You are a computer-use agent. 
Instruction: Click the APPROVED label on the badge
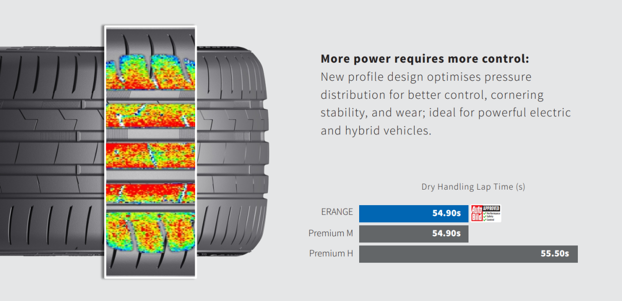tap(491, 208)
